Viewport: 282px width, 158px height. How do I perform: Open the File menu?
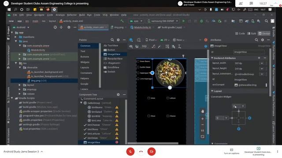15,15
